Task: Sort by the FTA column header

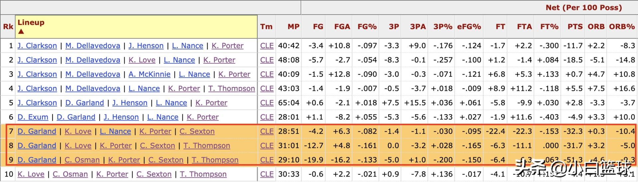Action: [524, 27]
